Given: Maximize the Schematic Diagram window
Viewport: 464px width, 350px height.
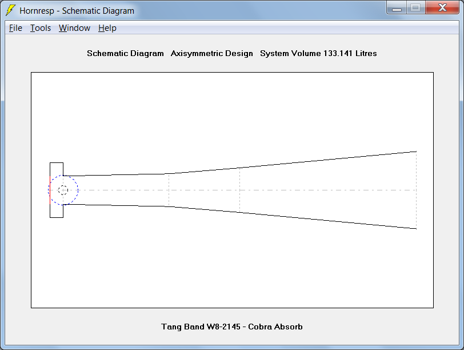Looking at the screenshot, I should 416,7.
